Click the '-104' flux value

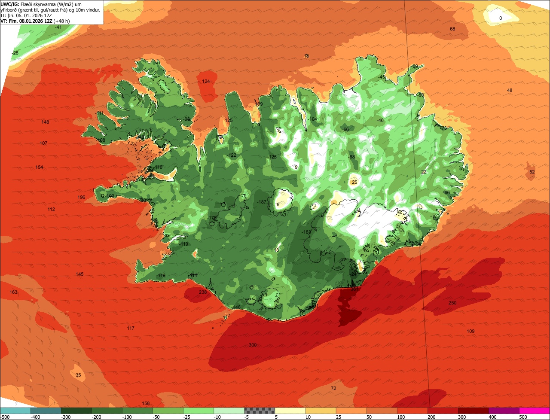(x=312, y=119)
